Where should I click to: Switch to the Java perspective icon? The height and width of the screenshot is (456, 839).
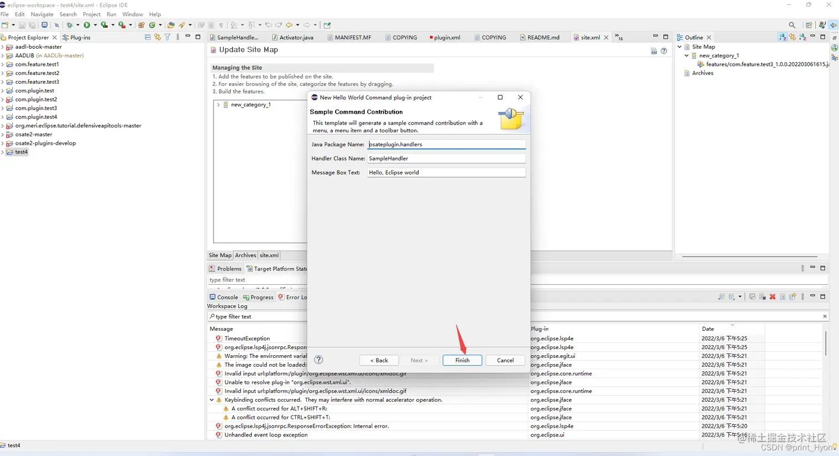(x=822, y=25)
